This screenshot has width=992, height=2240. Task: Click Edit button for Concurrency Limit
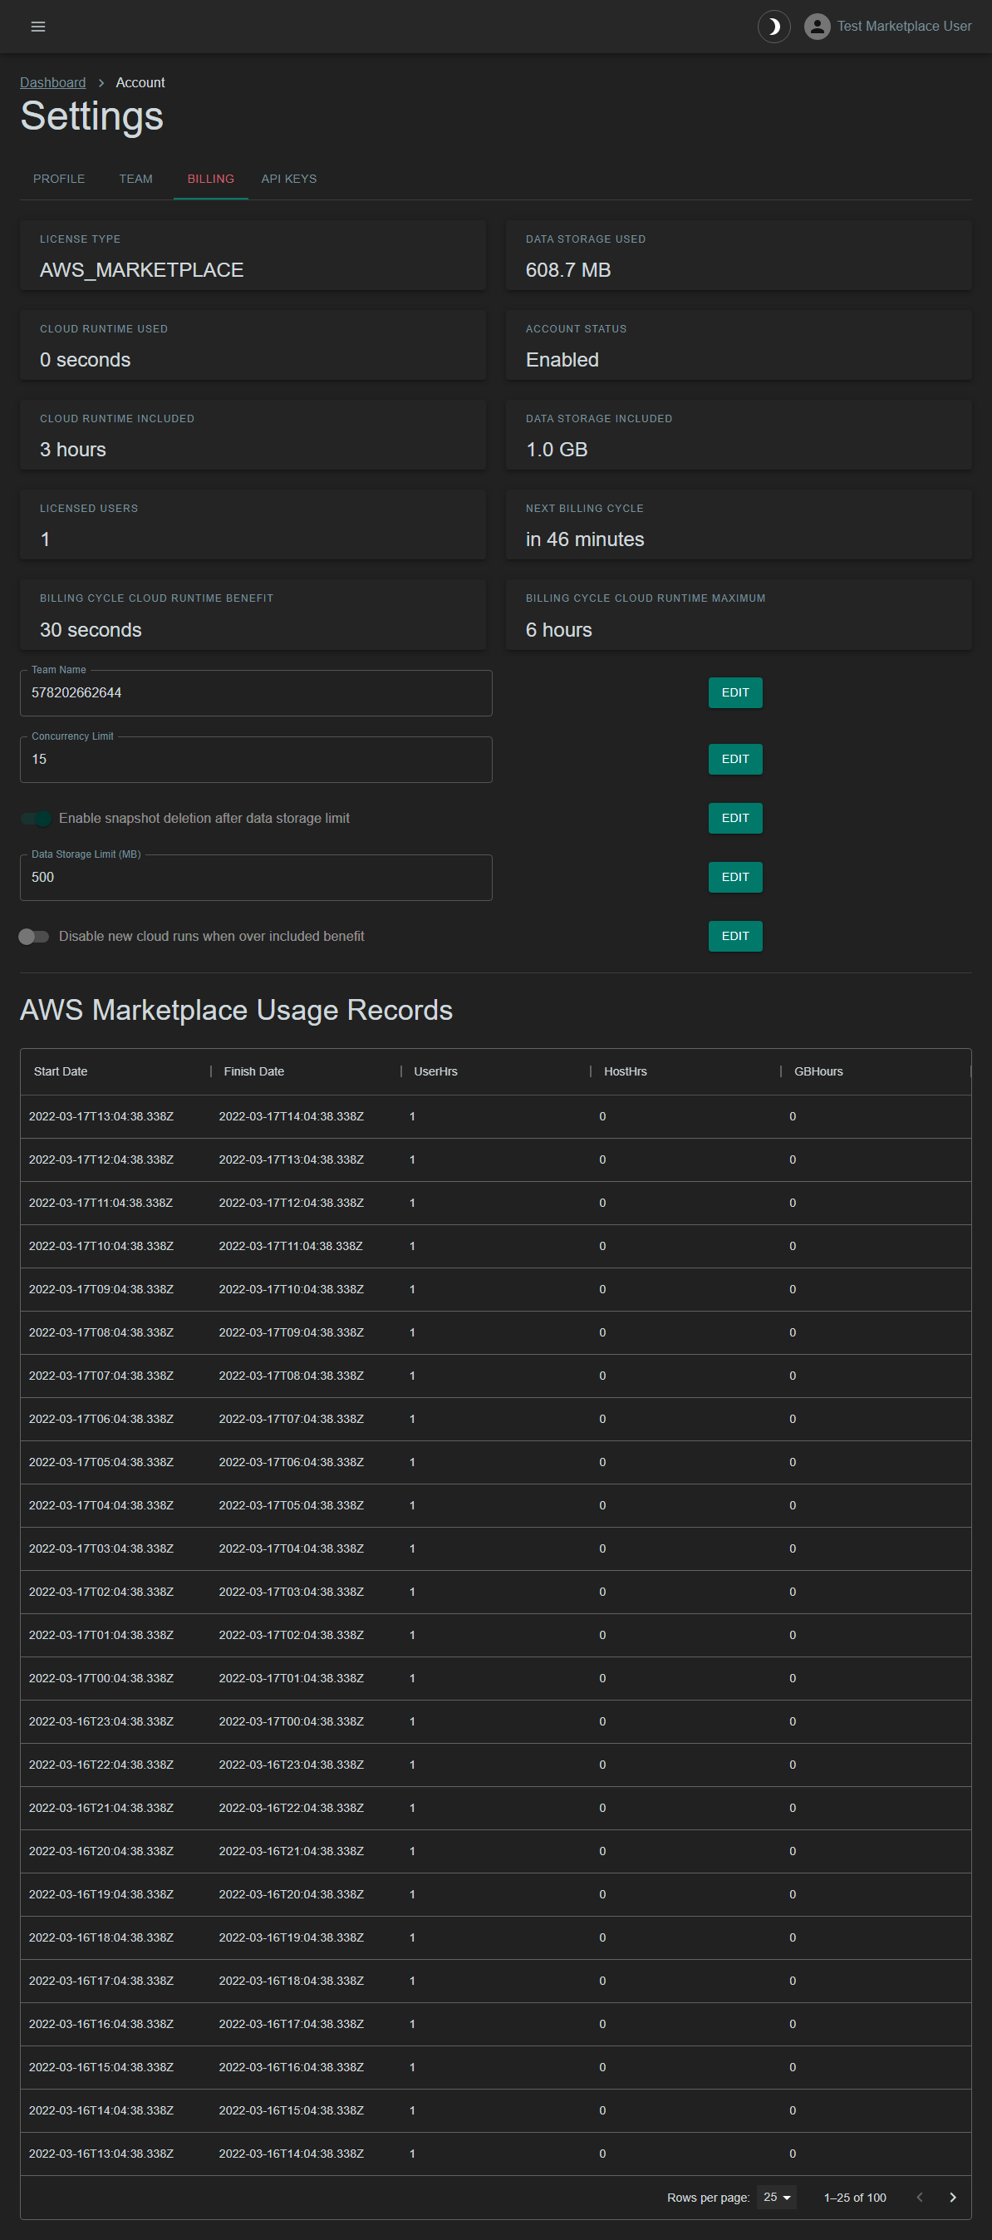734,759
